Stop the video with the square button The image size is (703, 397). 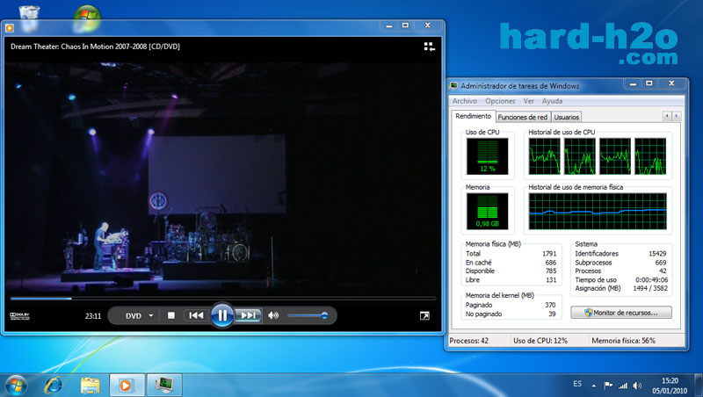[x=171, y=315]
